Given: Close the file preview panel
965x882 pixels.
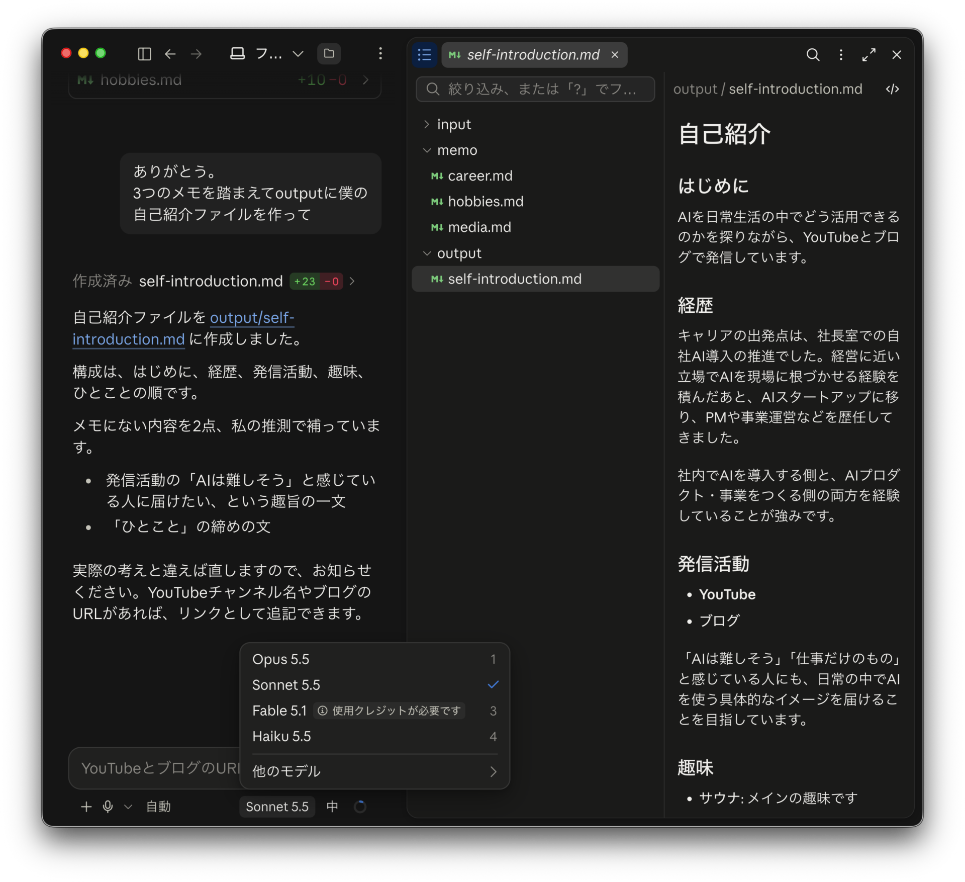Looking at the screenshot, I should (897, 55).
